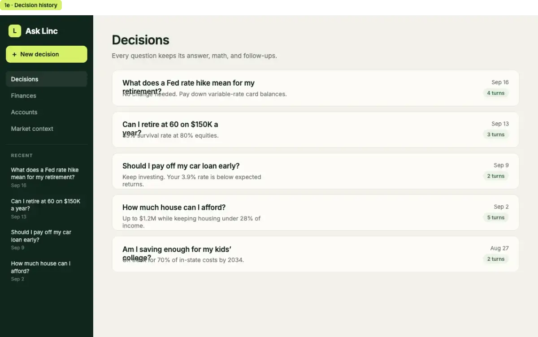Open the Decisions sidebar item
Screen dimensions: 538x337
pyautogui.click(x=47, y=79)
